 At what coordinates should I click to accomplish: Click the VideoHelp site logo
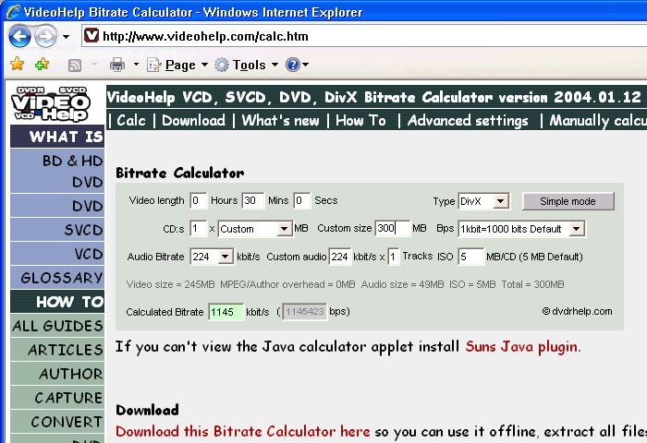click(50, 104)
